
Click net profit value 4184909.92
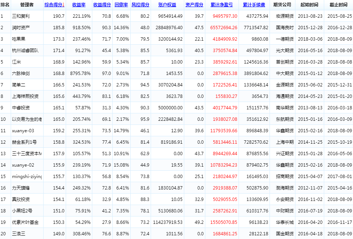tap(225, 39)
